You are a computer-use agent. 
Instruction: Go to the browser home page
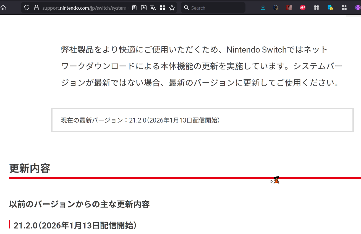tap(3, 8)
